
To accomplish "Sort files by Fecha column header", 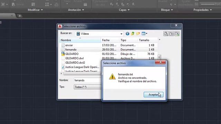I will (110, 40).
